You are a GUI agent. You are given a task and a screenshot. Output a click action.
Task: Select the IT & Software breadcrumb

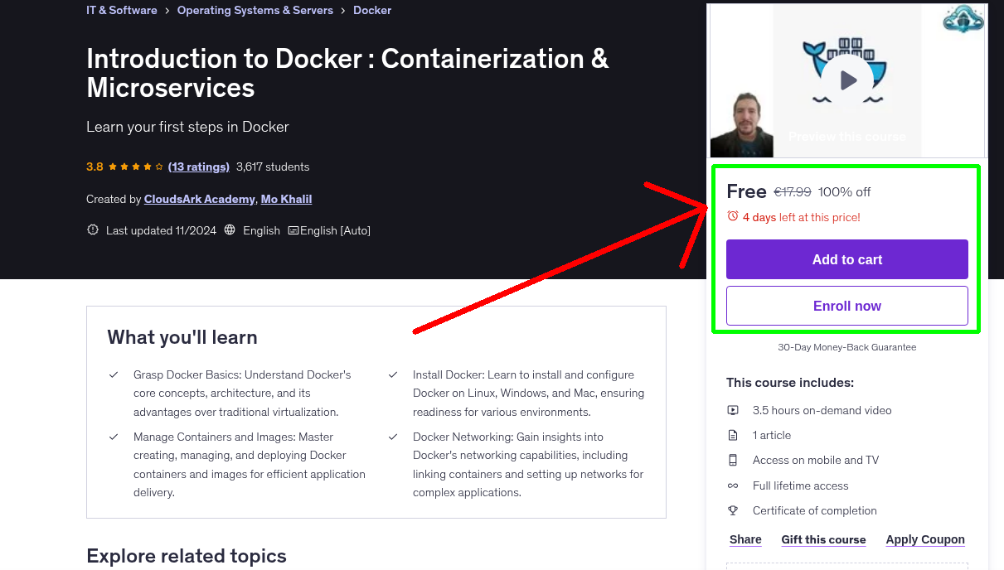coord(121,10)
